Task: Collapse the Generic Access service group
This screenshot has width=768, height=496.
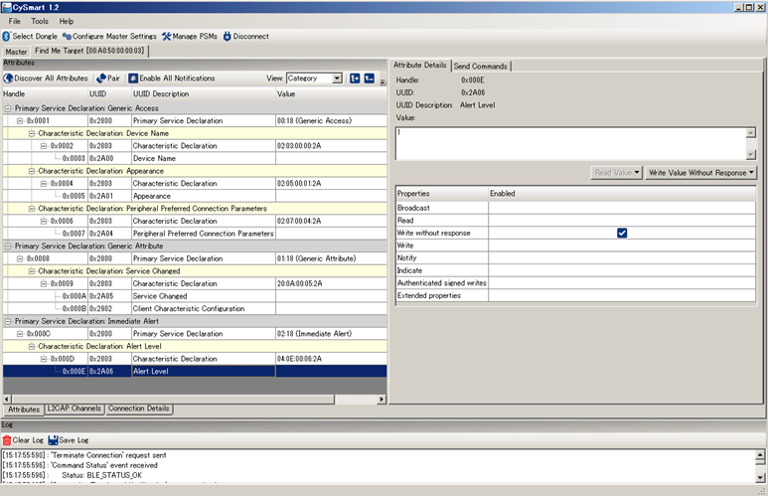Action: (x=8, y=108)
